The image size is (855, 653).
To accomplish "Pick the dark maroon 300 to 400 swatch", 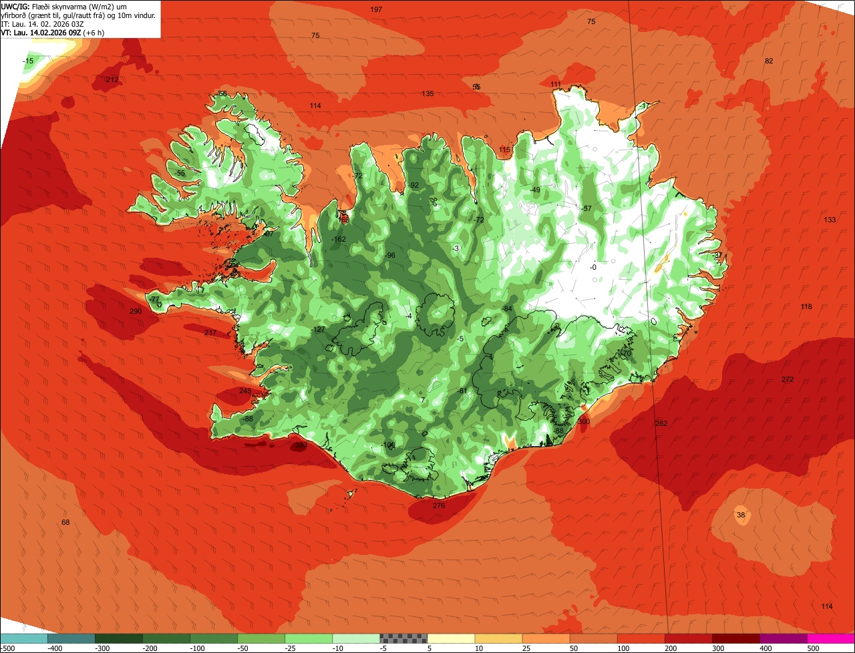I will tap(736, 638).
